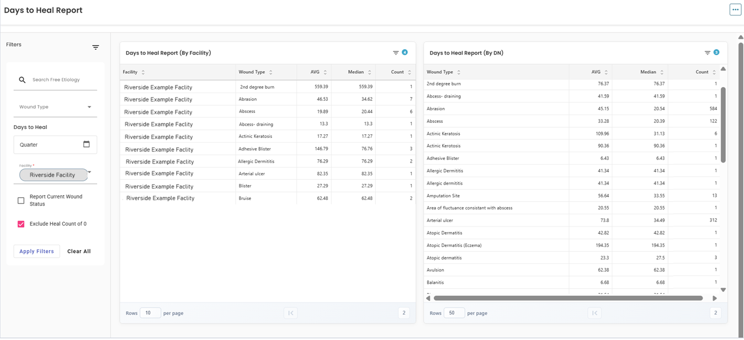Uncheck Exclude Heal Count of 0

21,224
